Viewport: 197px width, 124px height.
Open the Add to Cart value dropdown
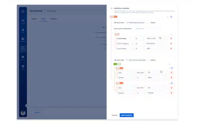pos(155,38)
